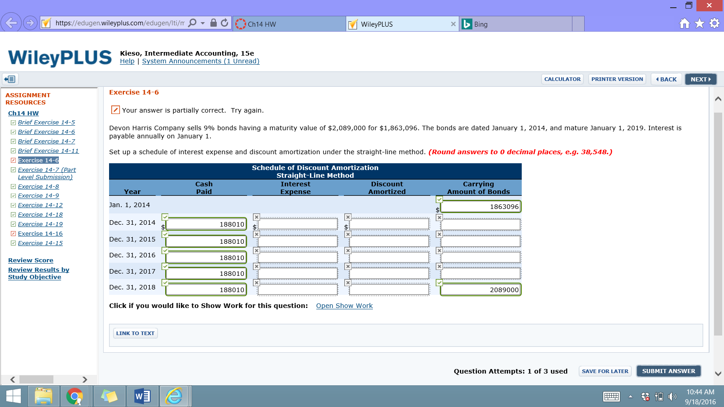Open Internet Explorer from the taskbar
Screen dimensions: 724x407
pyautogui.click(x=174, y=397)
